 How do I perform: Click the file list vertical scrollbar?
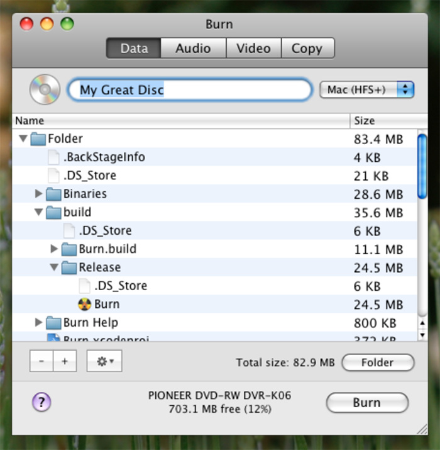click(422, 167)
